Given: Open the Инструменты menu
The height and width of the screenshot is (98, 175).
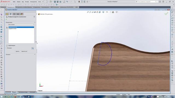Looking at the screenshot, I should 33,2.
